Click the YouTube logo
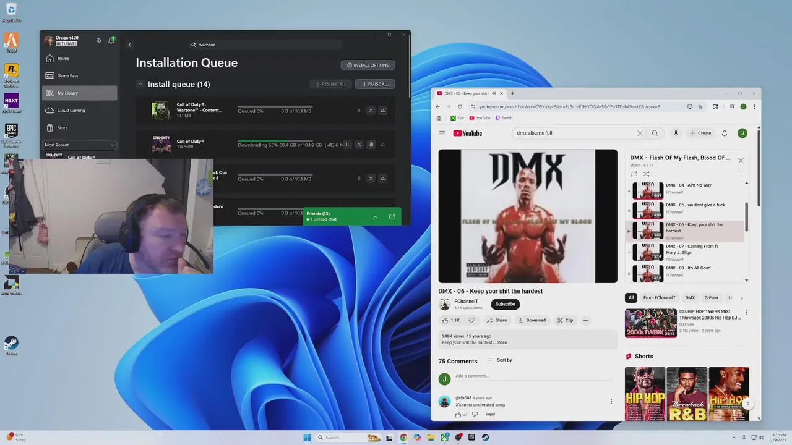 (467, 133)
